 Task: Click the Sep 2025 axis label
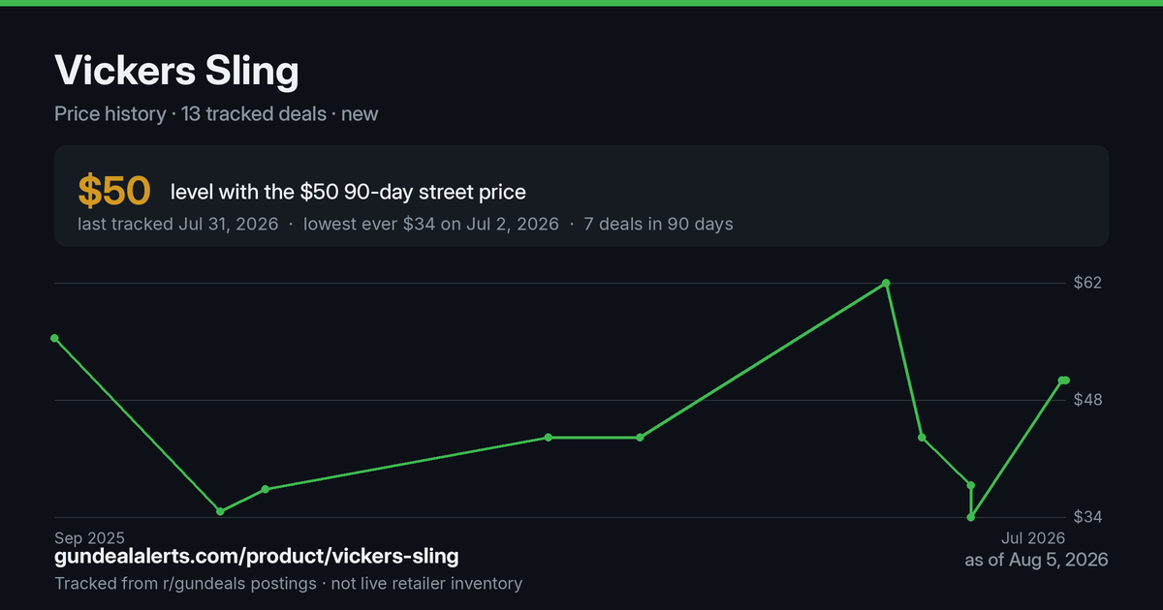click(90, 537)
